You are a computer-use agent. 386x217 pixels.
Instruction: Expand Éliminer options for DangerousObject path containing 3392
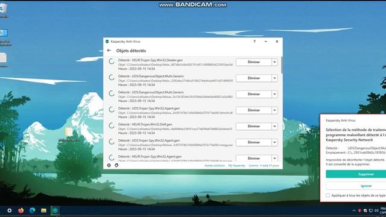pyautogui.click(x=275, y=78)
